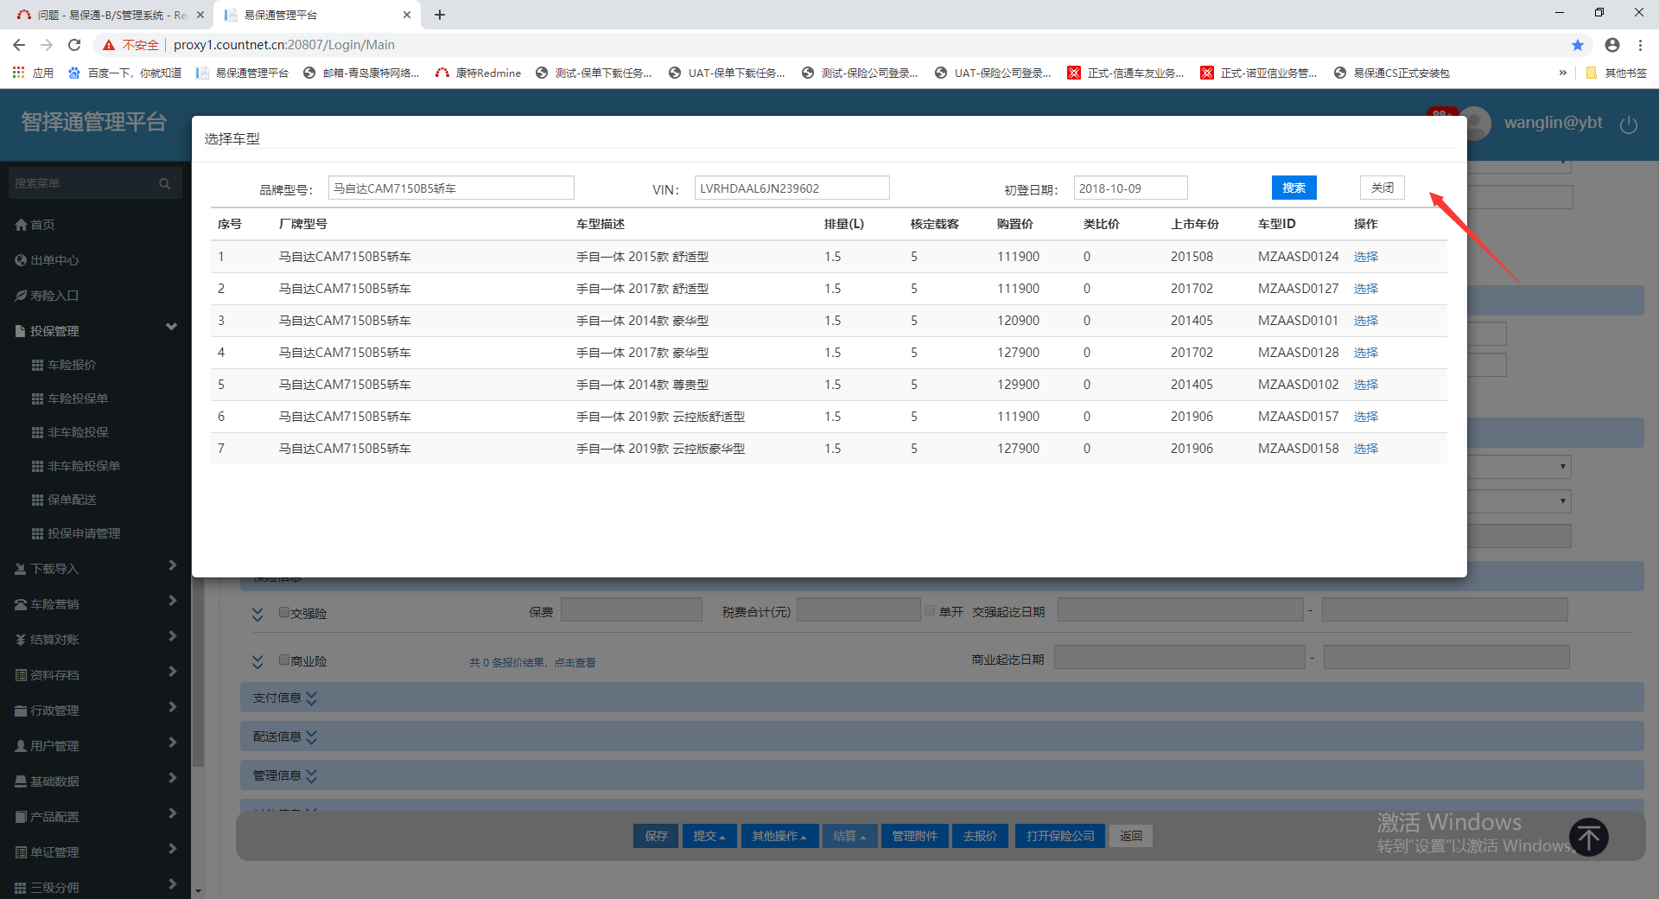The height and width of the screenshot is (899, 1659).
Task: Select the 2019款 云控版豪华型 row's 选择 link
Action: (x=1365, y=449)
